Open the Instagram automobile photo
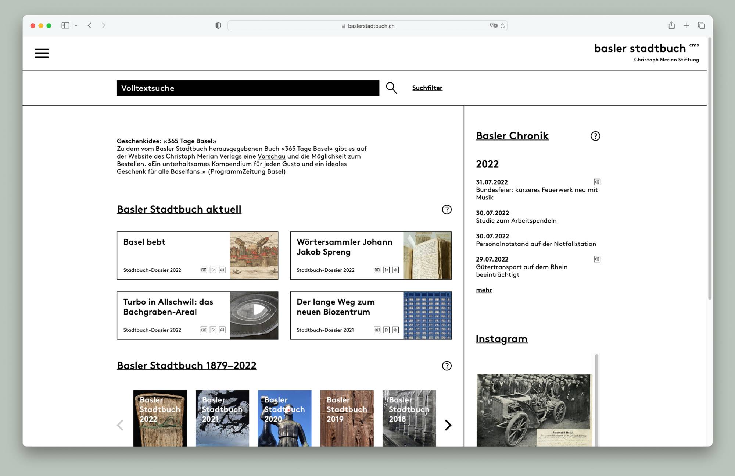This screenshot has height=476, width=735. click(534, 410)
